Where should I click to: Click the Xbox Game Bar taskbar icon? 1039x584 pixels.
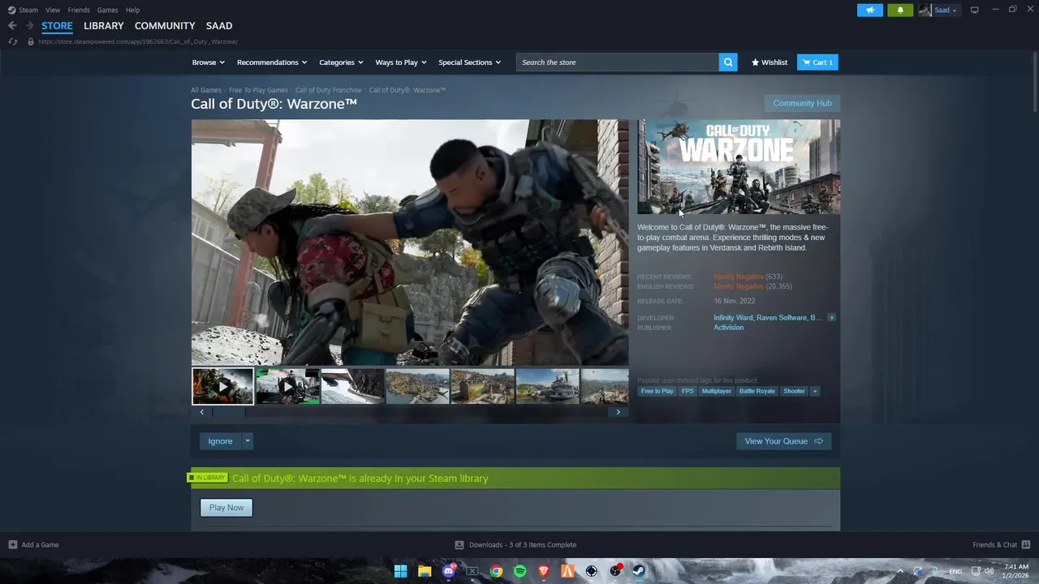(472, 571)
